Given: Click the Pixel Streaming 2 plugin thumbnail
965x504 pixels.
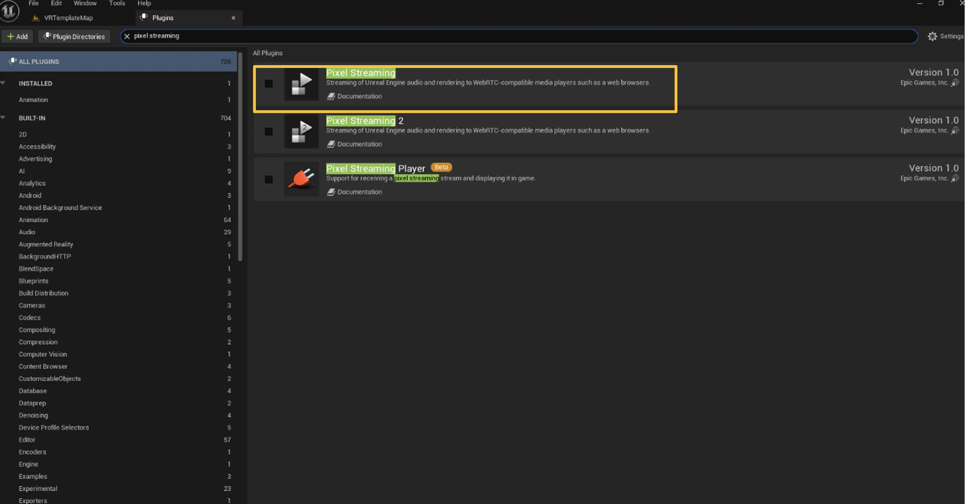Looking at the screenshot, I should point(301,132).
